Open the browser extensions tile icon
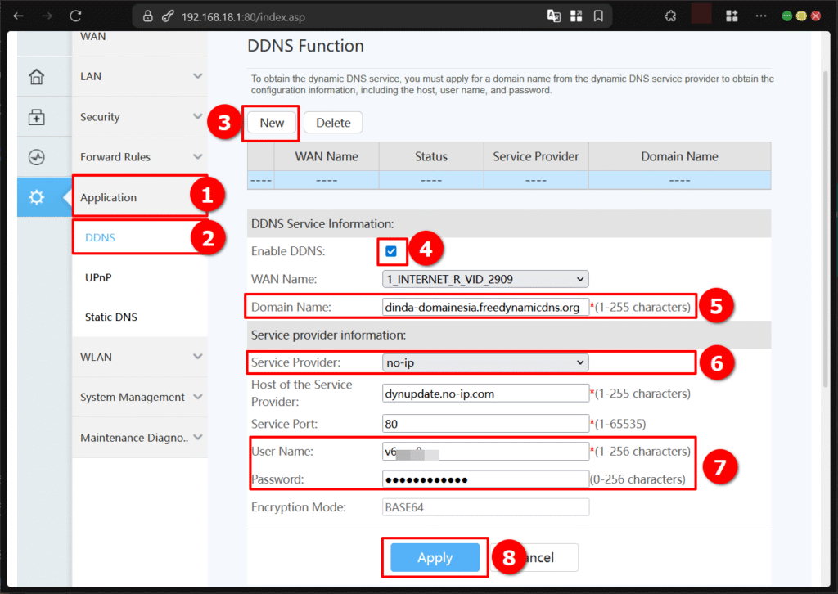 (x=732, y=15)
